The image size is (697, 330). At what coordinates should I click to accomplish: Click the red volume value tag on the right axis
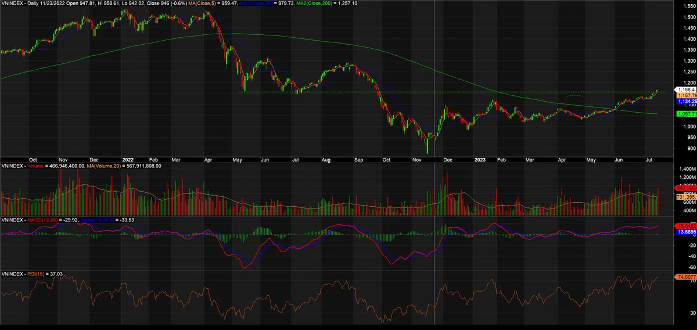[x=684, y=188]
